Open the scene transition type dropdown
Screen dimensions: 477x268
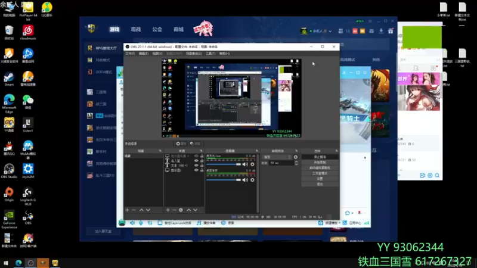[x=277, y=157]
